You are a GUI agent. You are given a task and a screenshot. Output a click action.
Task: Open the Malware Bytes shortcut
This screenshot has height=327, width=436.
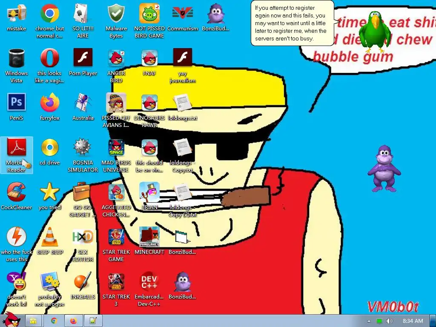click(116, 21)
